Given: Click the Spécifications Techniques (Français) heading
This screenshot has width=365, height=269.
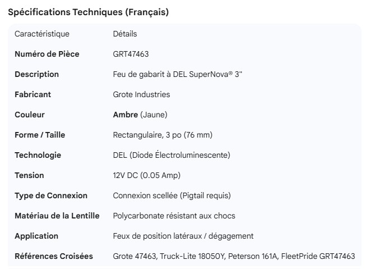Looking at the screenshot, I should [89, 12].
